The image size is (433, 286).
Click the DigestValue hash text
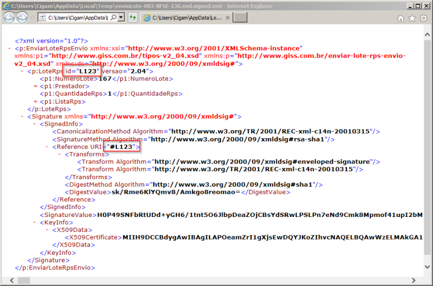point(176,192)
